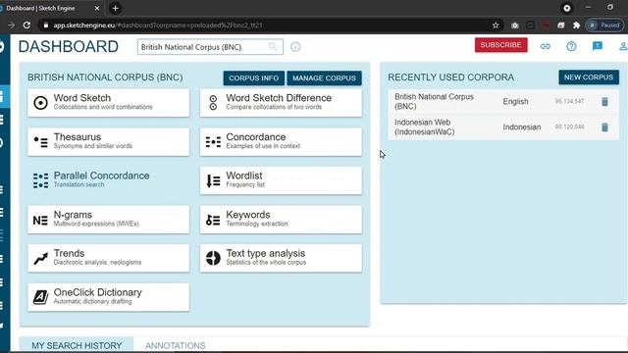The height and width of the screenshot is (353, 628).
Task: Open the Keywords tool
Action: coord(281,219)
